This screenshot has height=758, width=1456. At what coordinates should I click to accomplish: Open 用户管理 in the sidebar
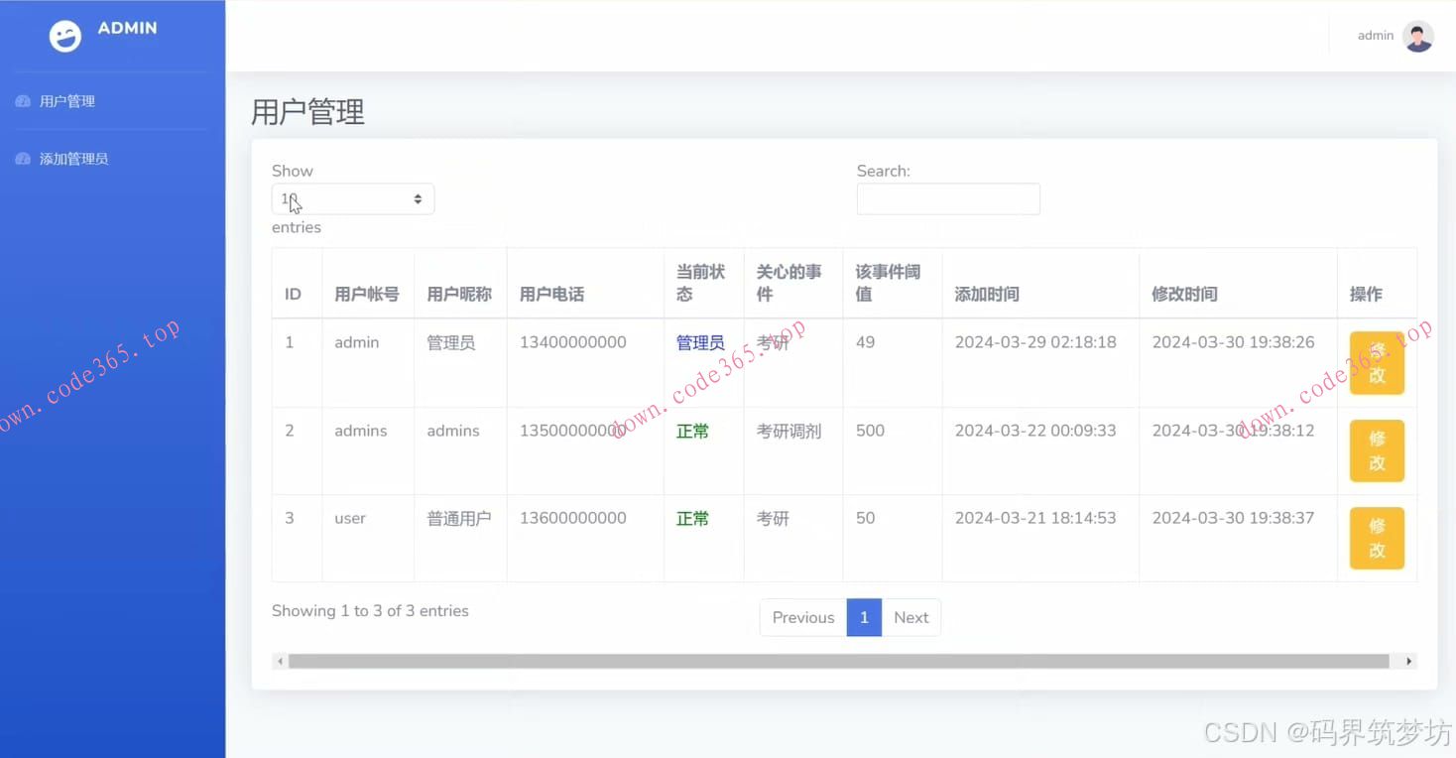67,101
